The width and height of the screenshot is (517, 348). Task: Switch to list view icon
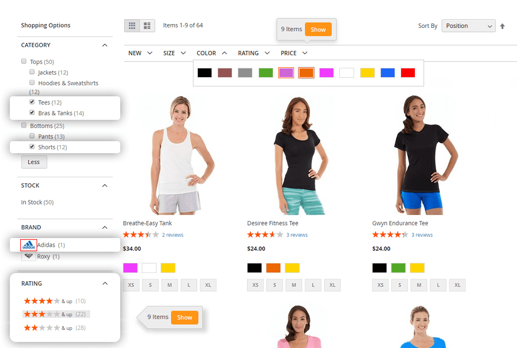[147, 26]
